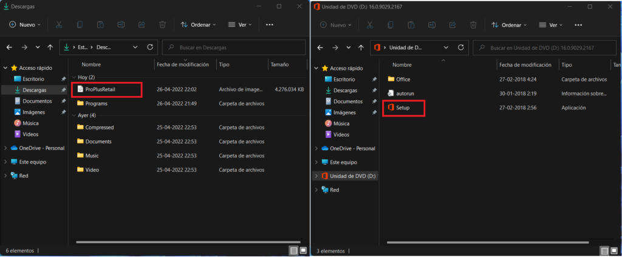The image size is (622, 257).
Task: Click the Delete trash icon in Descargas toolbar
Action: click(162, 24)
